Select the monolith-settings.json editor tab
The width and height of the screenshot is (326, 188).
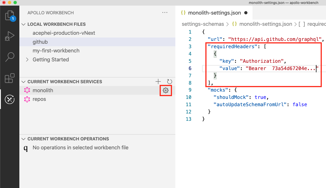click(214, 13)
